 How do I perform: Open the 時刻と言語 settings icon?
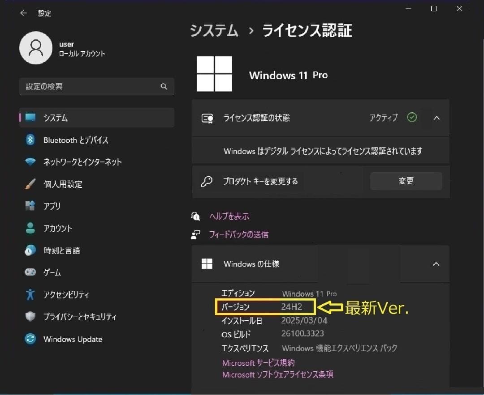(x=30, y=251)
